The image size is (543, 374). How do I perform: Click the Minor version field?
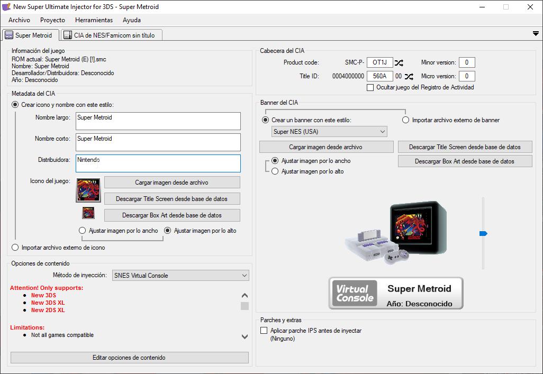click(x=467, y=62)
